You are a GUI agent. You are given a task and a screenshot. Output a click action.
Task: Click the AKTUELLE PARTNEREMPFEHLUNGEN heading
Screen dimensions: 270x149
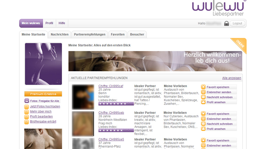pos(99,78)
